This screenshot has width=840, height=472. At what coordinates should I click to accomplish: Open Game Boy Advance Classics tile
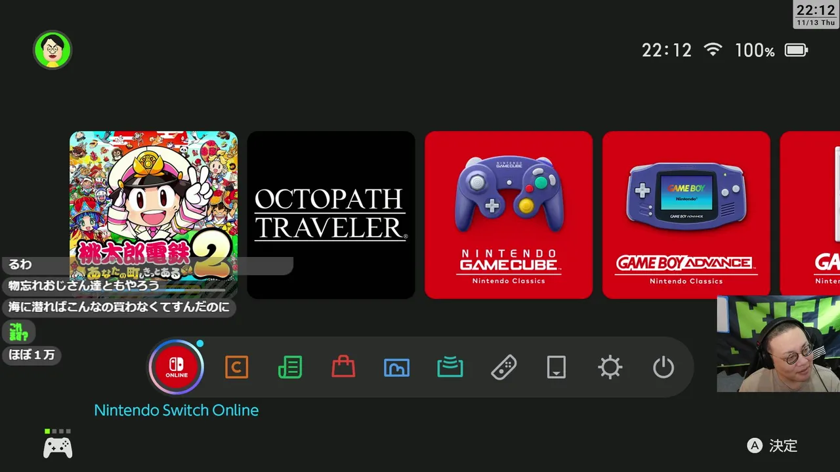(686, 215)
